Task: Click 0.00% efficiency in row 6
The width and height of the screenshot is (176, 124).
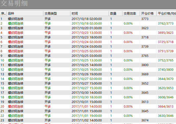Action: point(128,42)
